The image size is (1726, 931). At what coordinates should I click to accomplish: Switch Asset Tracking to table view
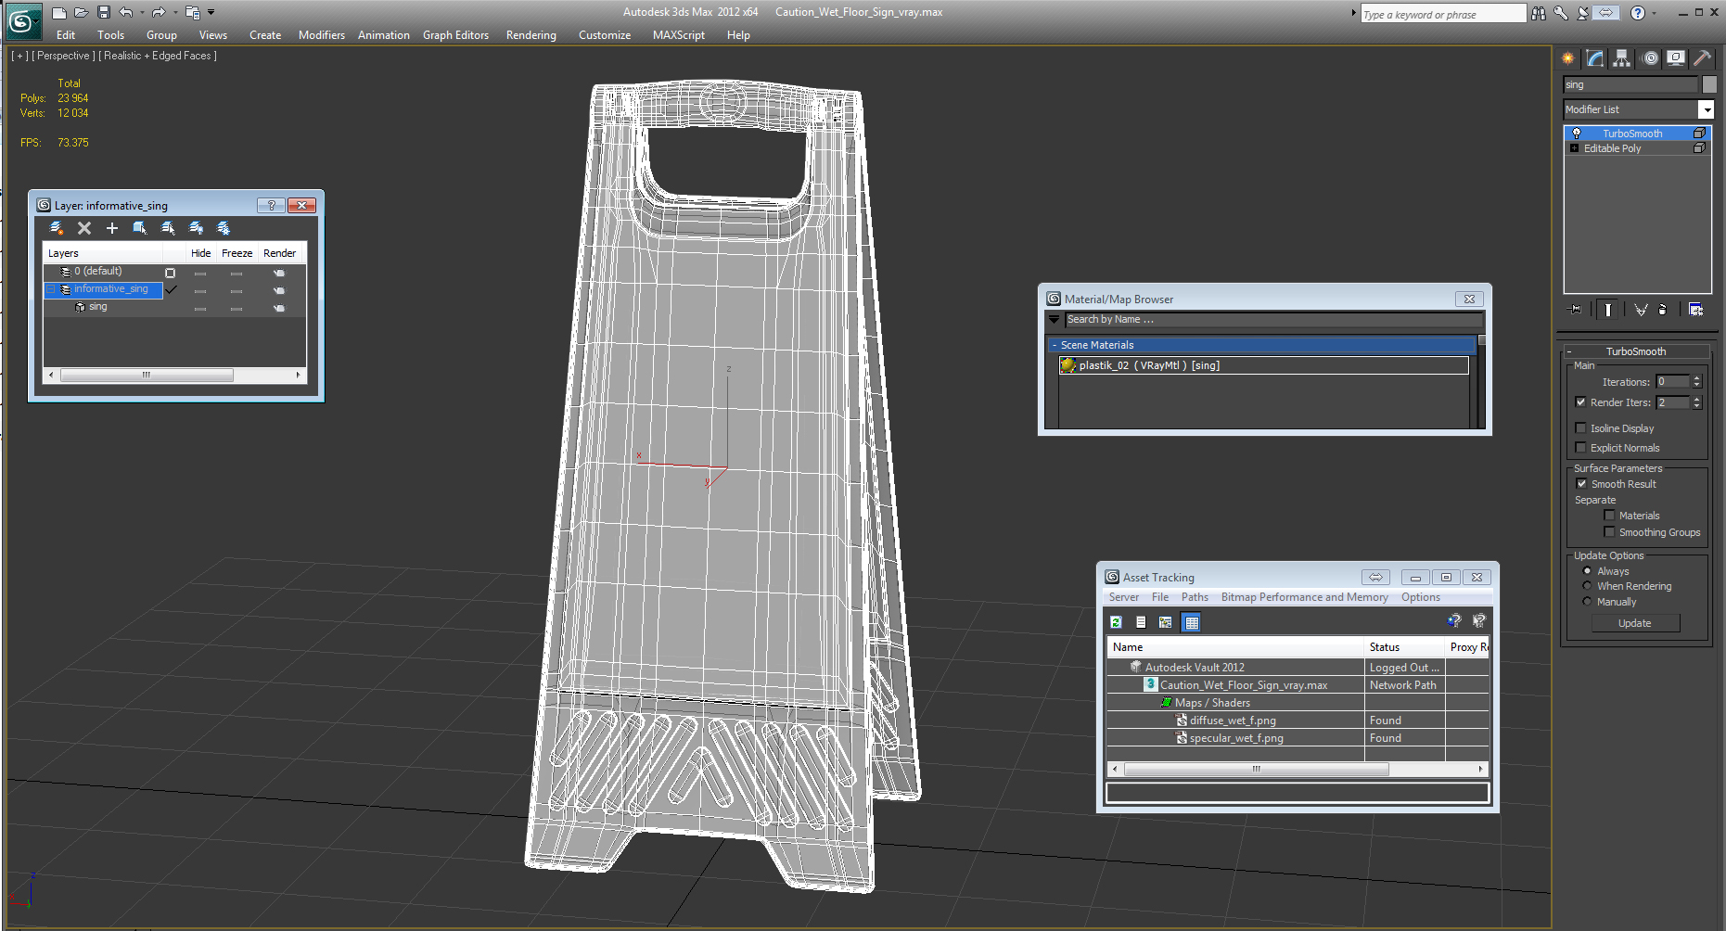click(x=1192, y=622)
